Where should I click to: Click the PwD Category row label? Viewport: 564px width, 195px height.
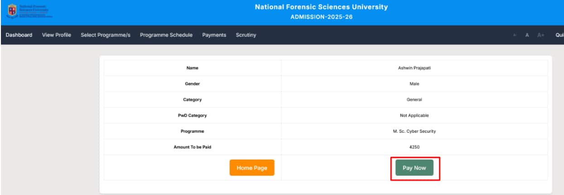click(193, 116)
